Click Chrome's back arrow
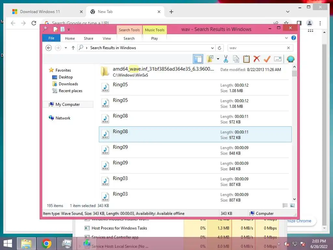Viewport: 333px width, 250px height. click(13, 23)
